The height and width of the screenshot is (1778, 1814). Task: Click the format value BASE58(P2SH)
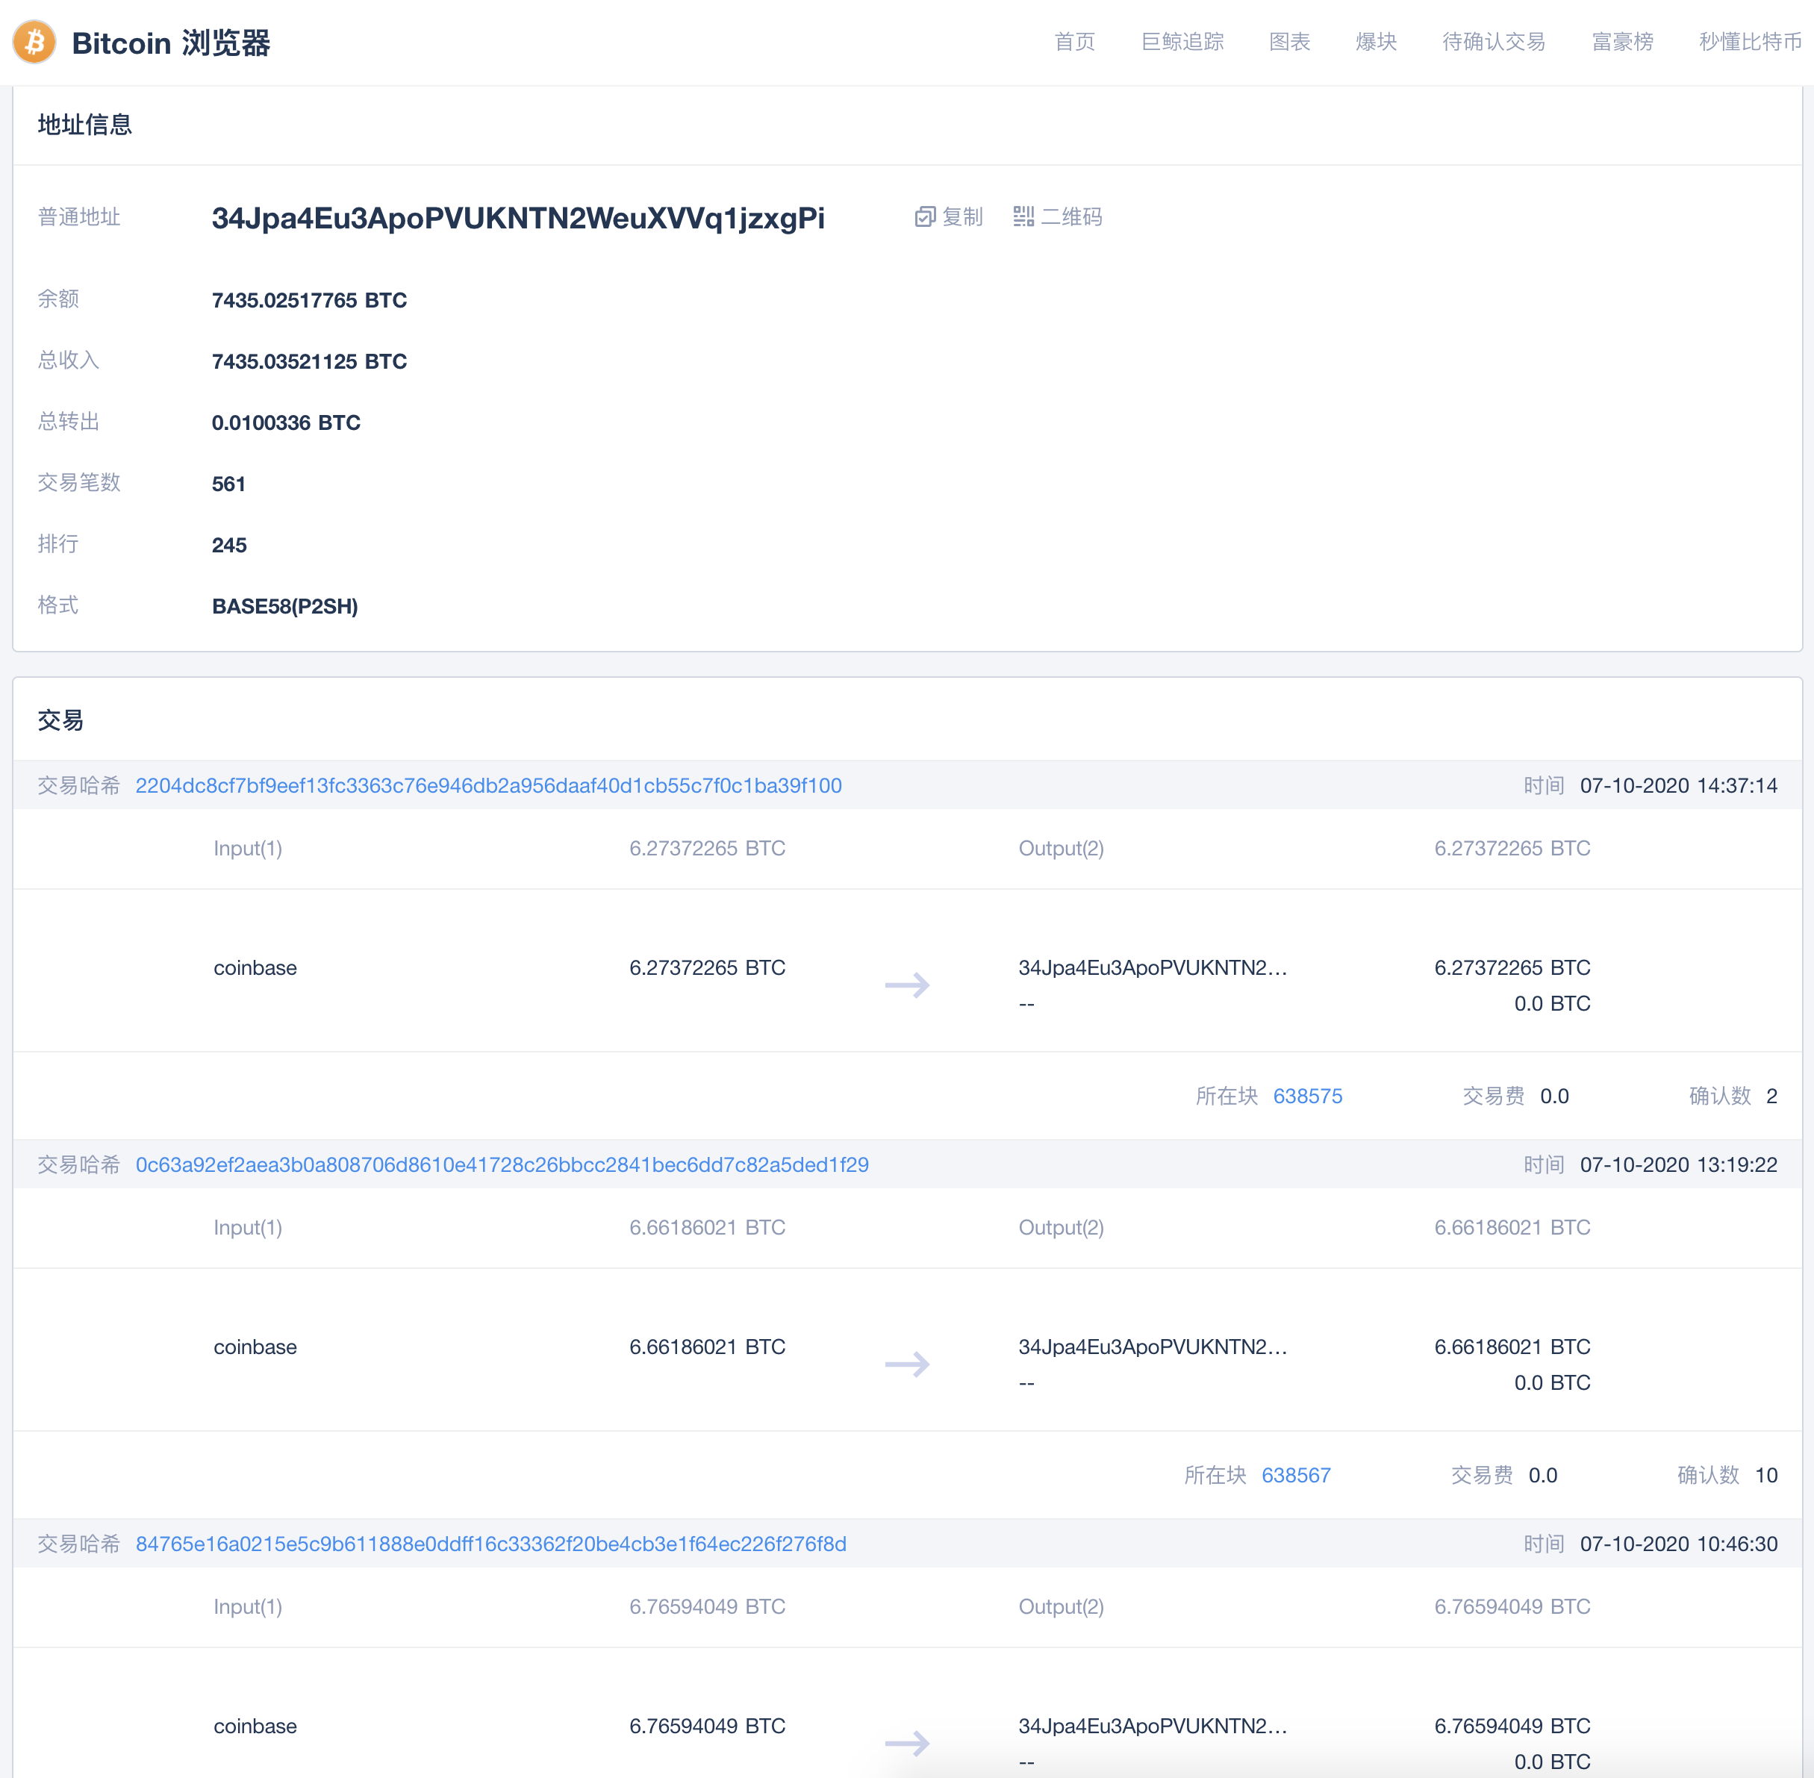285,606
